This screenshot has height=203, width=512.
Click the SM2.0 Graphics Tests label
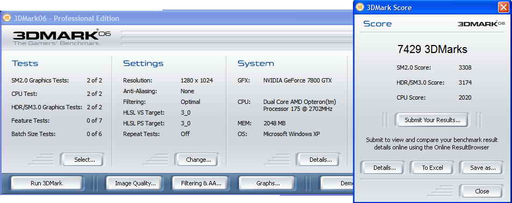[x=40, y=80]
